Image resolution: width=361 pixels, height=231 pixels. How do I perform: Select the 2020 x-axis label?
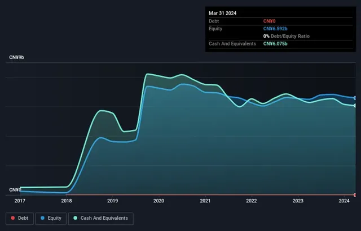(x=159, y=201)
